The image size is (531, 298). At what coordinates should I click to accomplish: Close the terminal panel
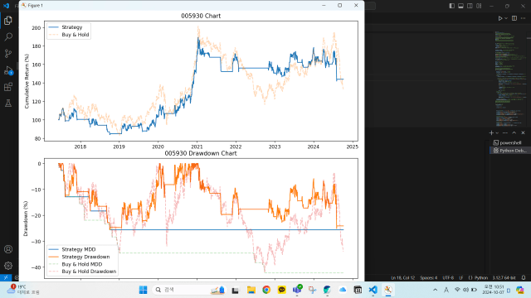point(523,132)
